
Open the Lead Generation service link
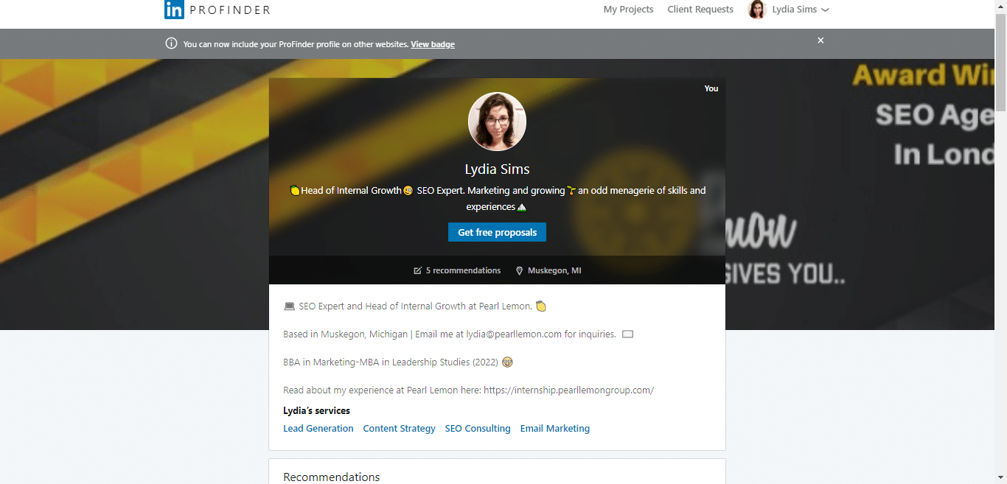318,428
